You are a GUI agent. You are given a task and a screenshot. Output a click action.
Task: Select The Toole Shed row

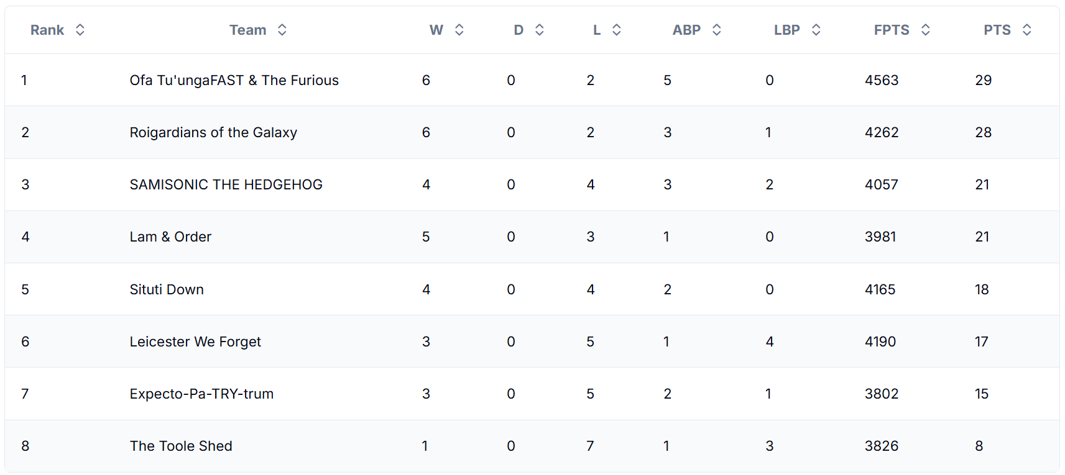(x=532, y=446)
